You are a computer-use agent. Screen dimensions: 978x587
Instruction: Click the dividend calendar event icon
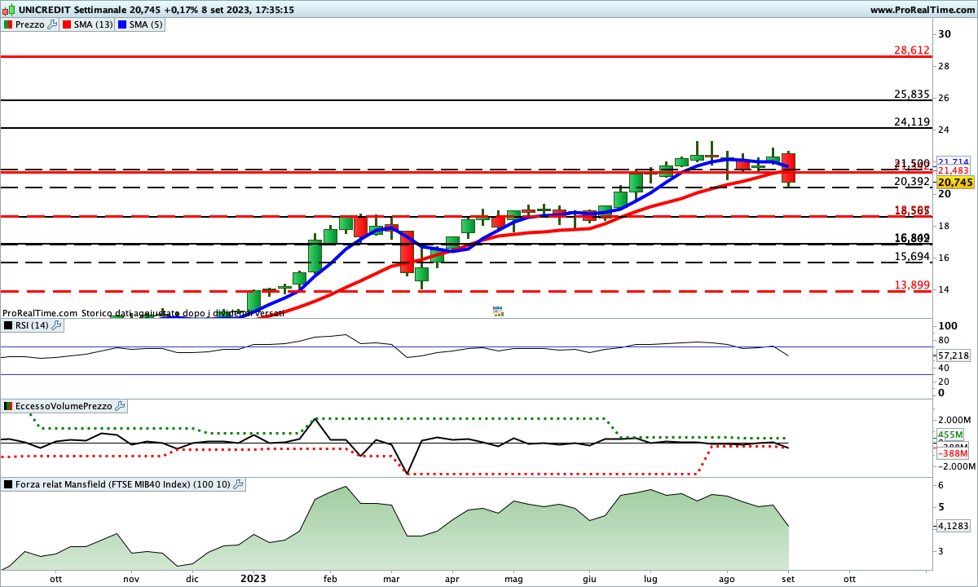pos(498,311)
